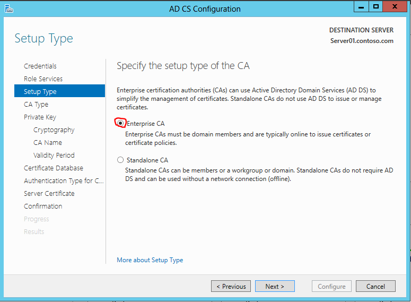Viewport: 411px width, 302px height.
Task: Open the Certificate Database step
Action: point(53,168)
